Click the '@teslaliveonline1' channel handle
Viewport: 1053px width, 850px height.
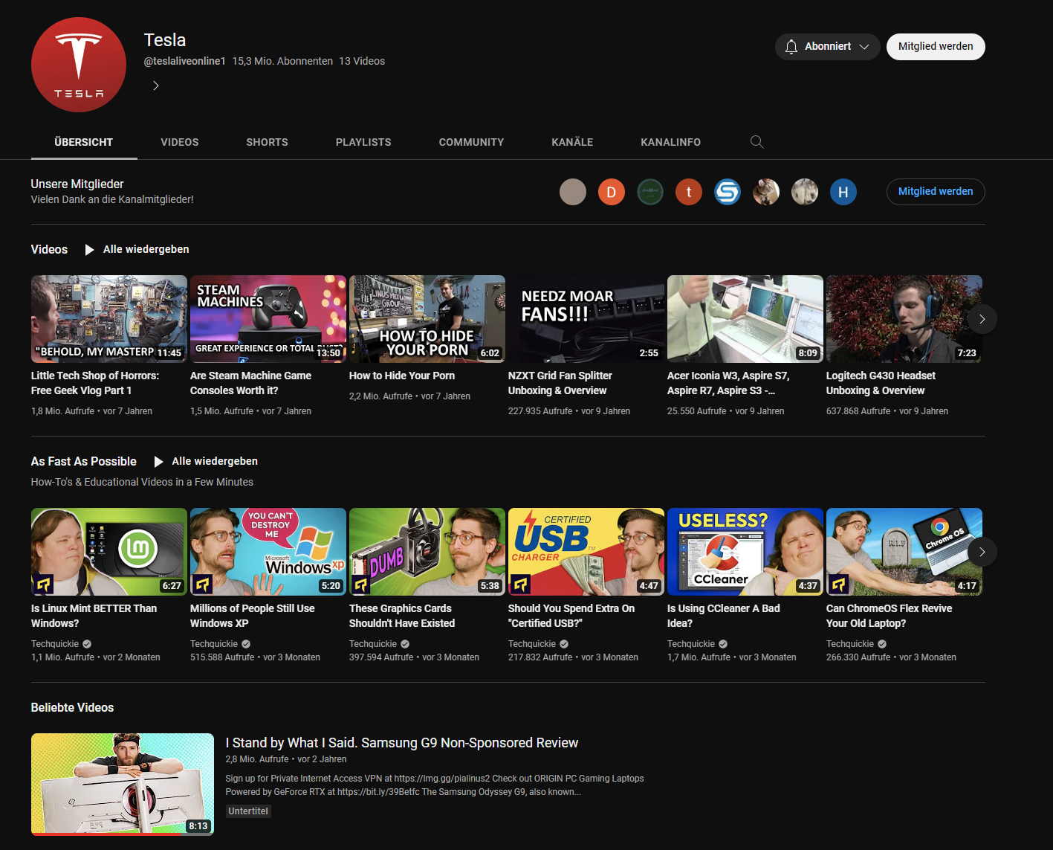pos(184,61)
